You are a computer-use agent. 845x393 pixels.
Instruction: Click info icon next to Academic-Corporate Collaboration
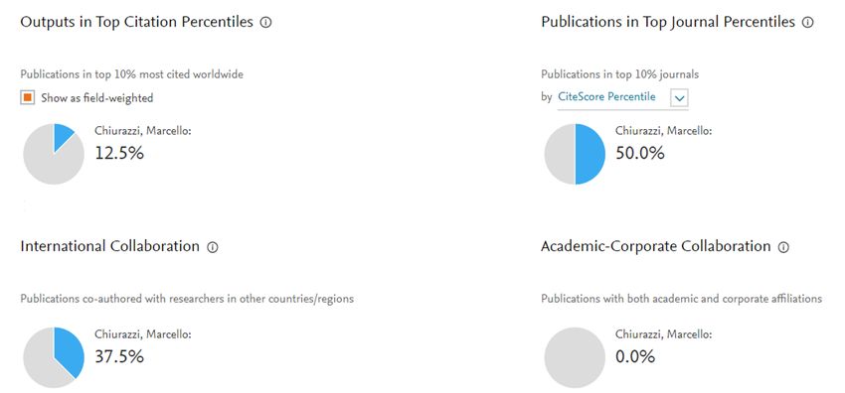click(783, 247)
